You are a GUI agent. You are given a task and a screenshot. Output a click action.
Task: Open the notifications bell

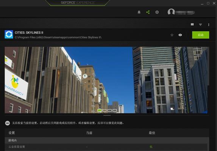pyautogui.click(x=139, y=12)
